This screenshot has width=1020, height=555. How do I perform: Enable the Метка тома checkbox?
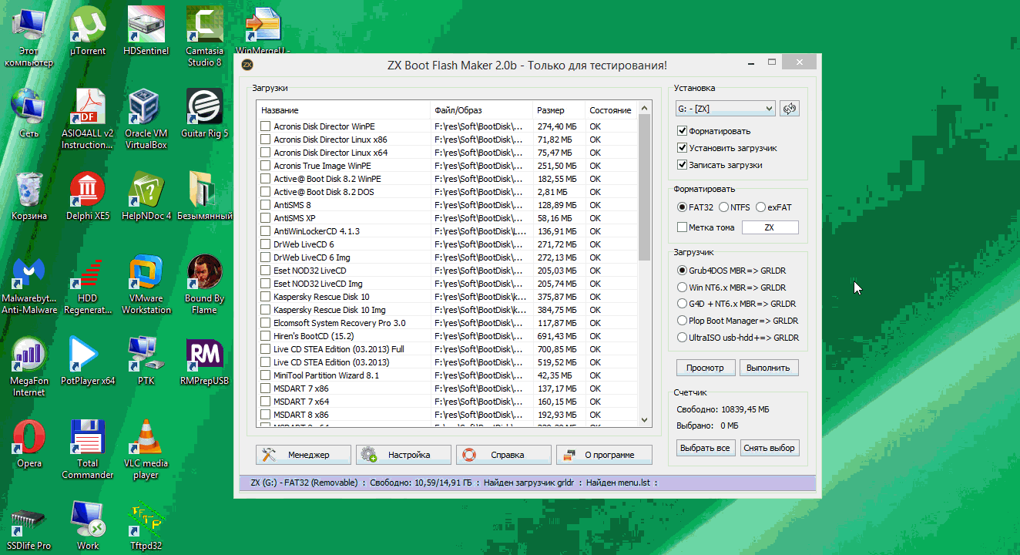(682, 227)
